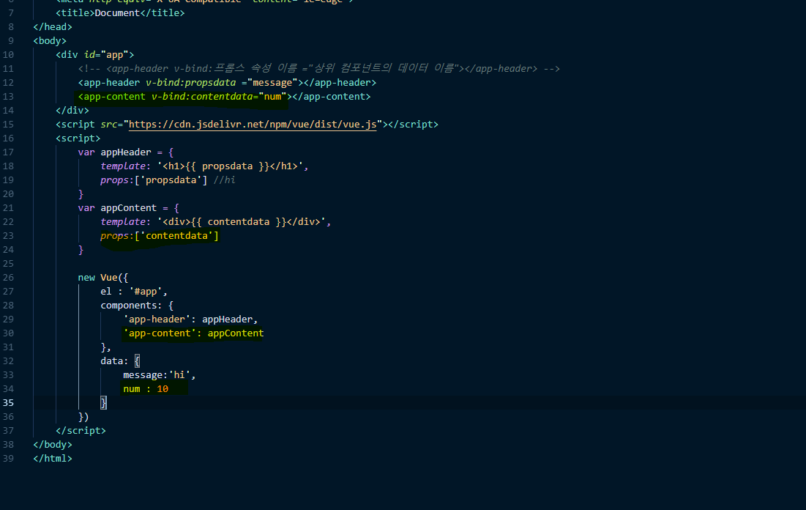Click the v-bind:propsdata attribute
Screen dimensions: 806x510
[x=191, y=82]
